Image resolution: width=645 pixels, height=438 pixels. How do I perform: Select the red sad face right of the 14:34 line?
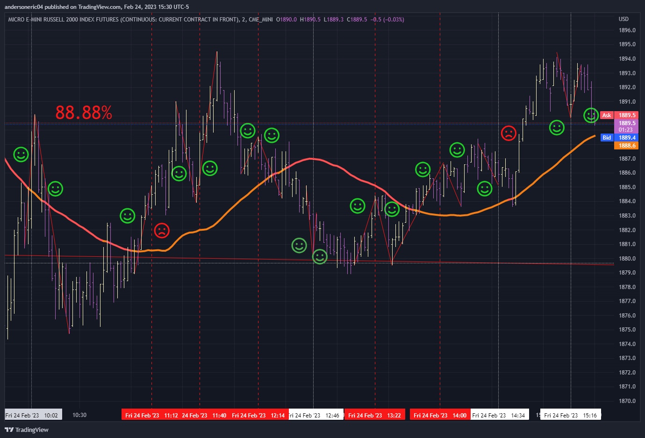coord(509,133)
